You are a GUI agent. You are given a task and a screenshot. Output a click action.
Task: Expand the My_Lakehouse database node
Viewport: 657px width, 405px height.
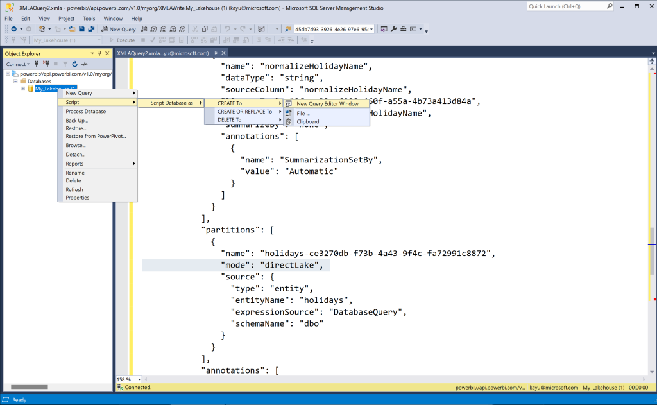(23, 89)
